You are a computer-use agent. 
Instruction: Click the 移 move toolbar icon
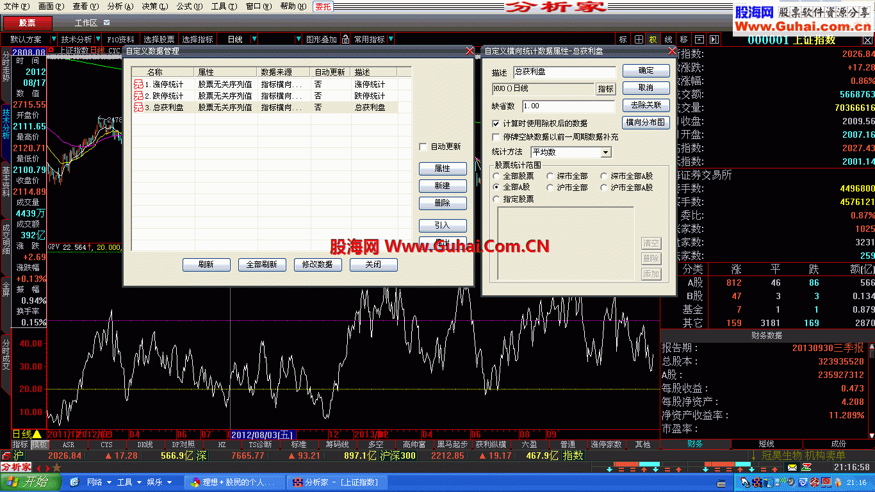[x=684, y=40]
